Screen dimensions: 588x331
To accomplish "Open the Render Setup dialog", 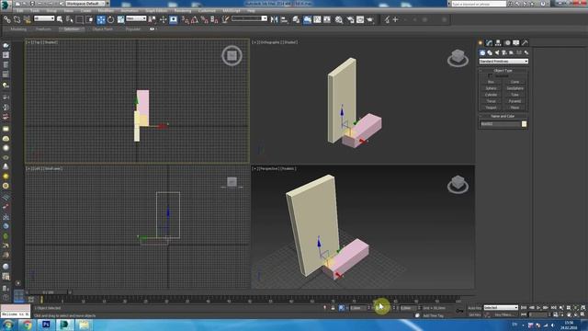I will tap(351, 19).
